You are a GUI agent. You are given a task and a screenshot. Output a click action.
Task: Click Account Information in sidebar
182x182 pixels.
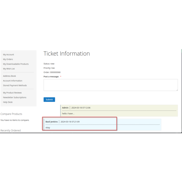pos(12,81)
